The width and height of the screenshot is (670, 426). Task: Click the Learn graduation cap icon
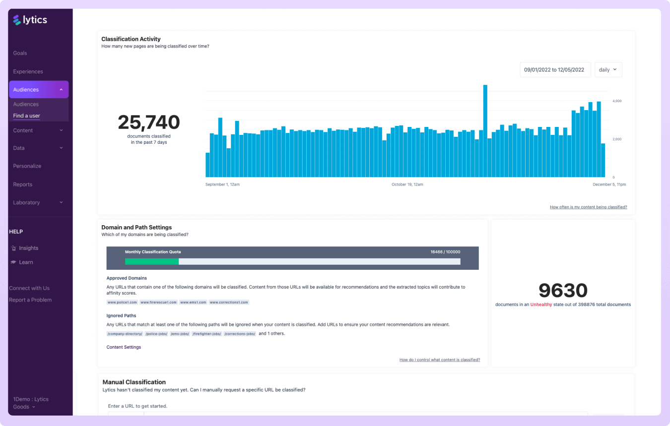[14, 262]
